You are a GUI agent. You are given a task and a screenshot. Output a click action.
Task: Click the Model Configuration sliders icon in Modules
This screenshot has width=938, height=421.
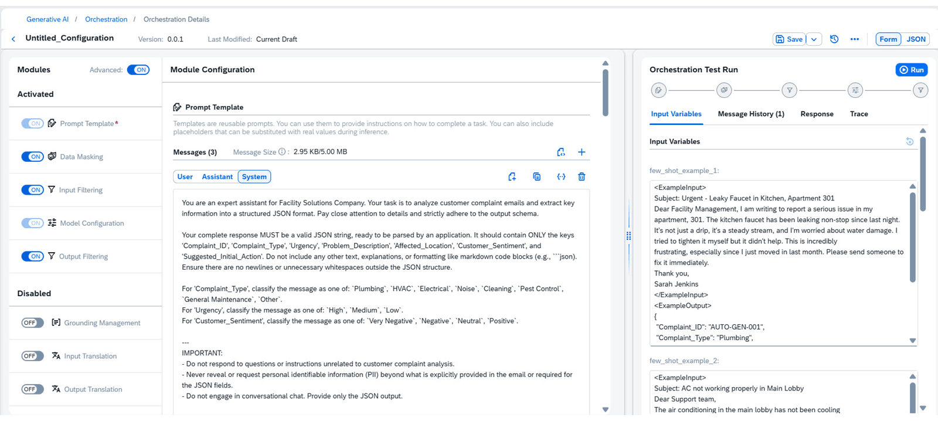point(52,223)
